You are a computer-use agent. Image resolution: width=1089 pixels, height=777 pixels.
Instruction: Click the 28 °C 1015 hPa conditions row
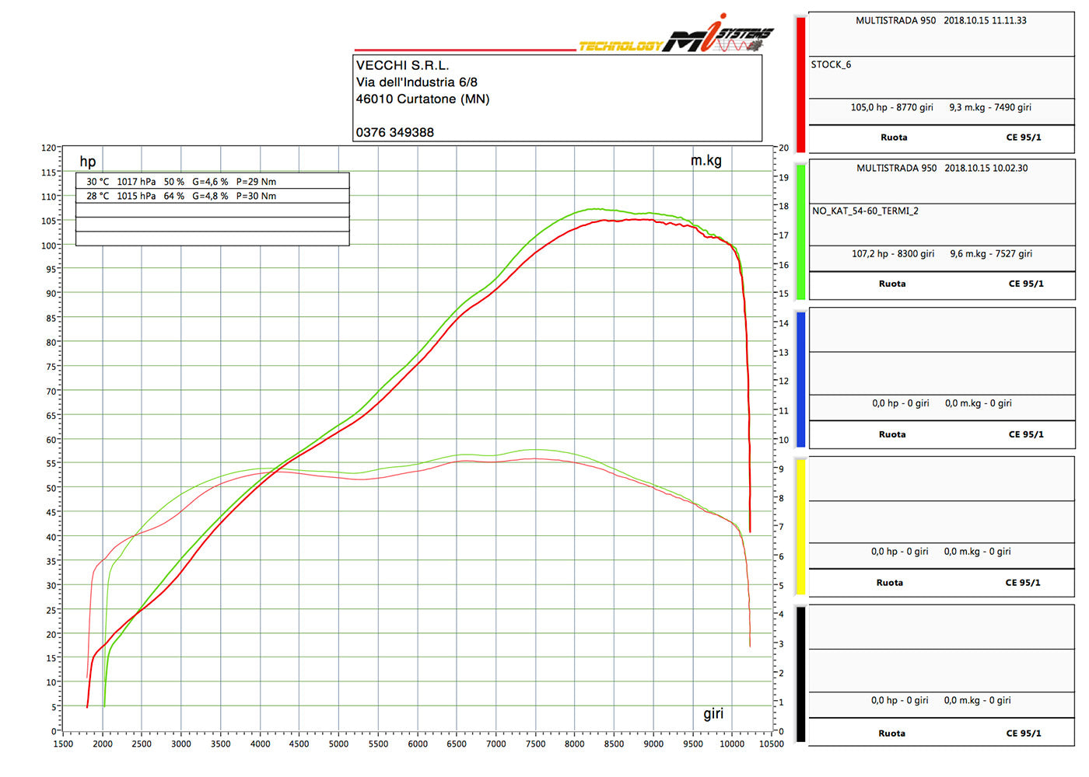click(181, 196)
